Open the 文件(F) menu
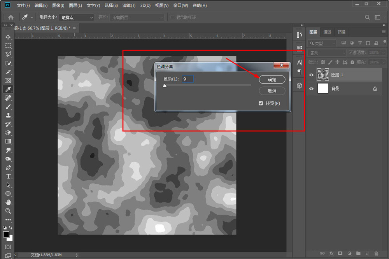This screenshot has height=259, width=389. pyautogui.click(x=23, y=5)
